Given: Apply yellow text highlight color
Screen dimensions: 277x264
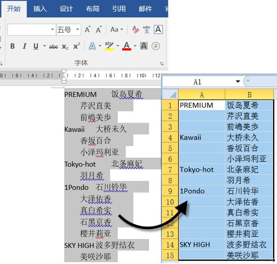Looking at the screenshot, I should 109,46.
